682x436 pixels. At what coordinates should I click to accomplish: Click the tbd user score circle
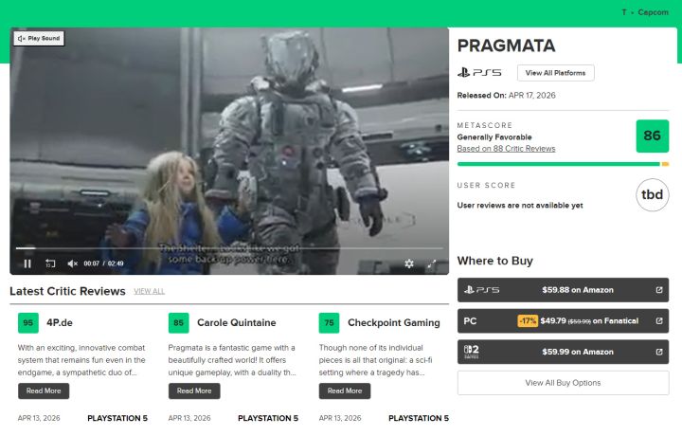652,194
